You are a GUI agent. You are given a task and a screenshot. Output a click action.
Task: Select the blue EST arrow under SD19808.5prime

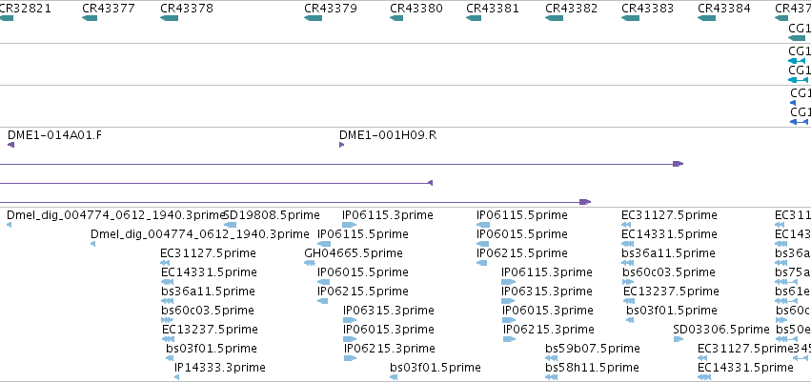[231, 225]
